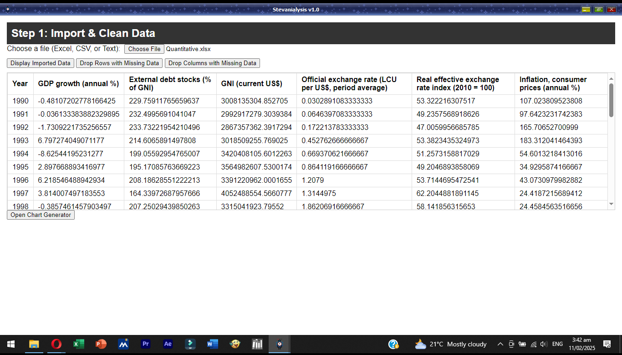This screenshot has height=355, width=622.
Task: Launch Adobe Premiere Pro from taskbar
Action: [146, 344]
